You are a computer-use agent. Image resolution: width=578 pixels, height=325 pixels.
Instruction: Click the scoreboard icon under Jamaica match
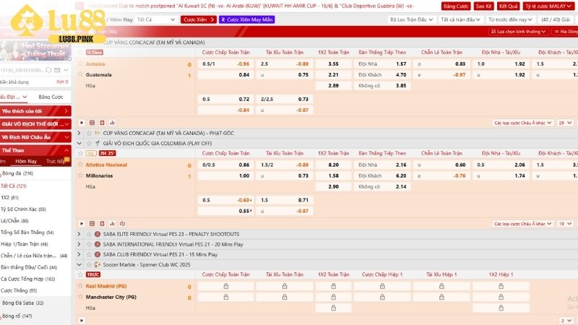[x=103, y=123]
